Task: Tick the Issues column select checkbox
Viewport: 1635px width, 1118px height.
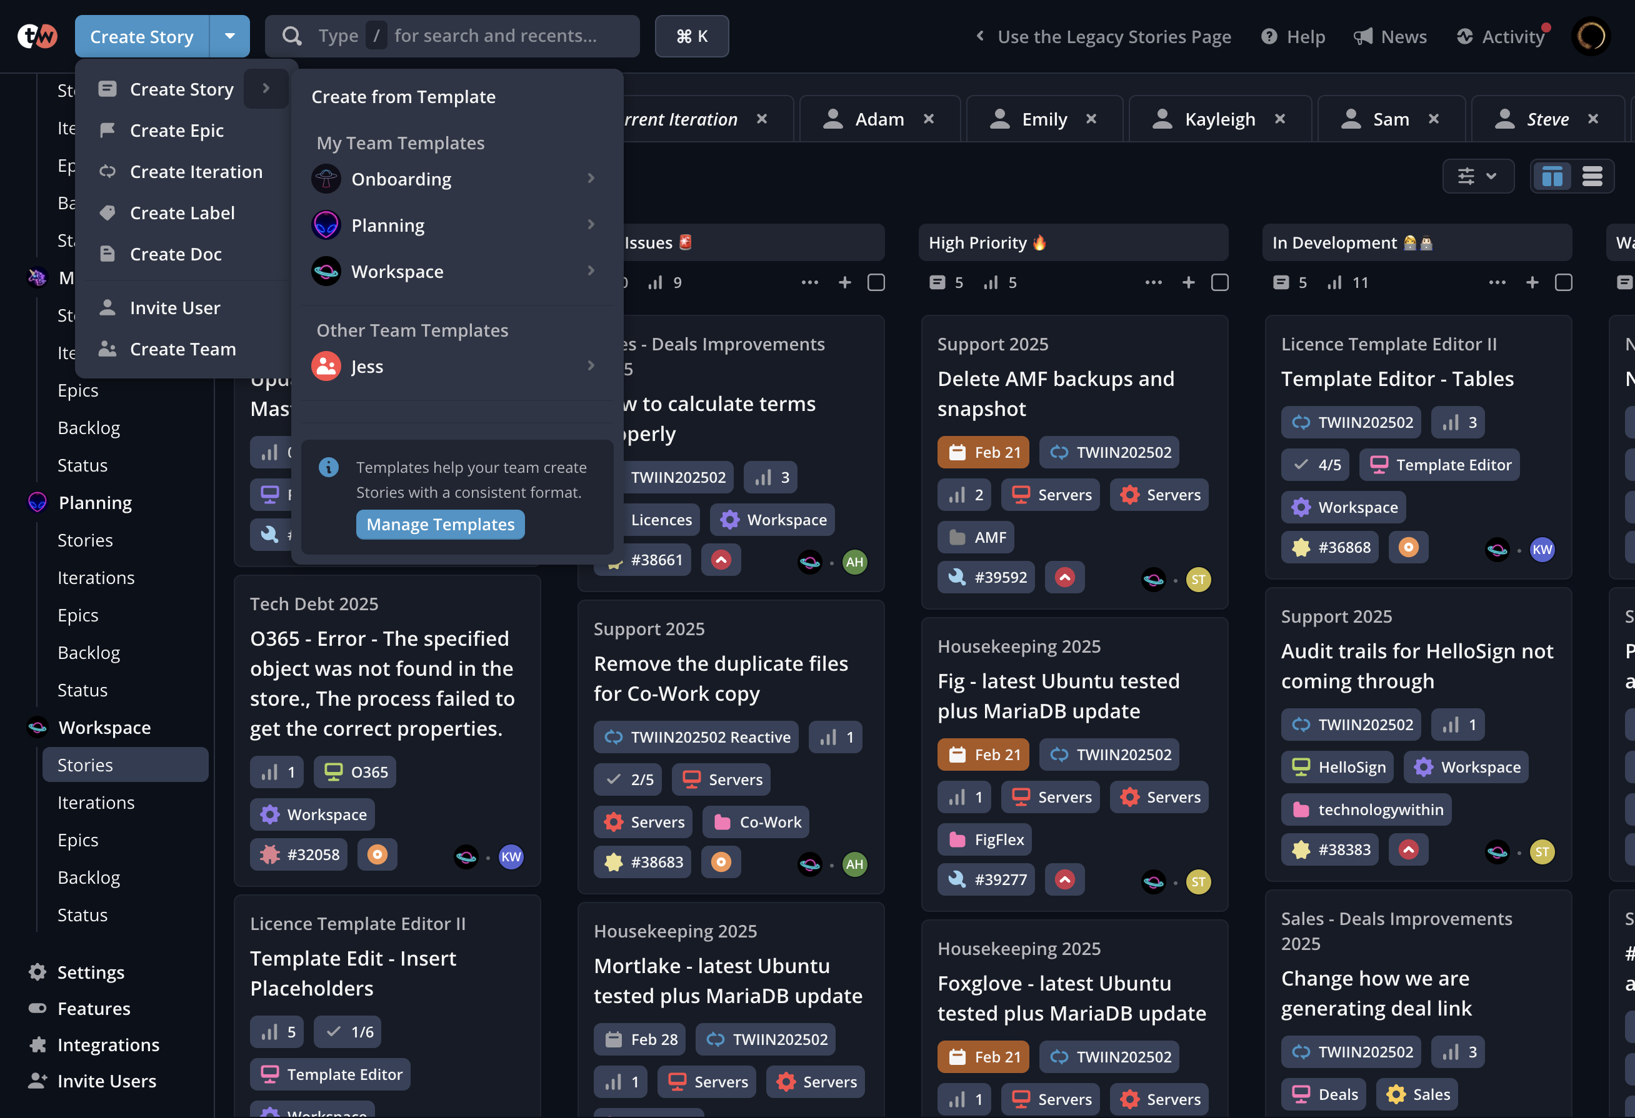Action: click(x=876, y=282)
